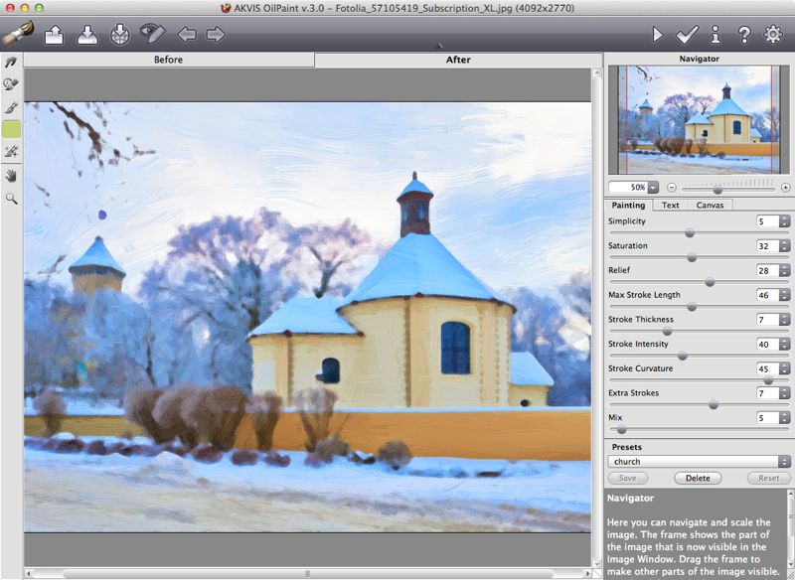Click the Undo left-arrow icon
Screen dimensions: 795x580
coord(186,35)
